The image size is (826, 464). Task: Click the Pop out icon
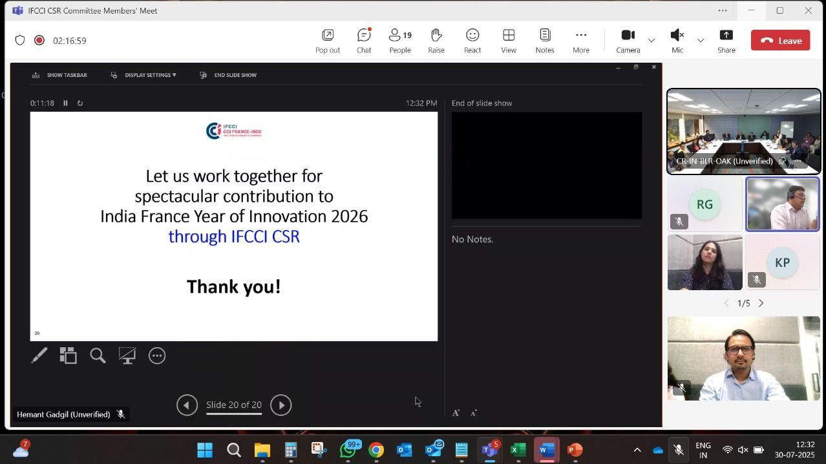tap(328, 41)
